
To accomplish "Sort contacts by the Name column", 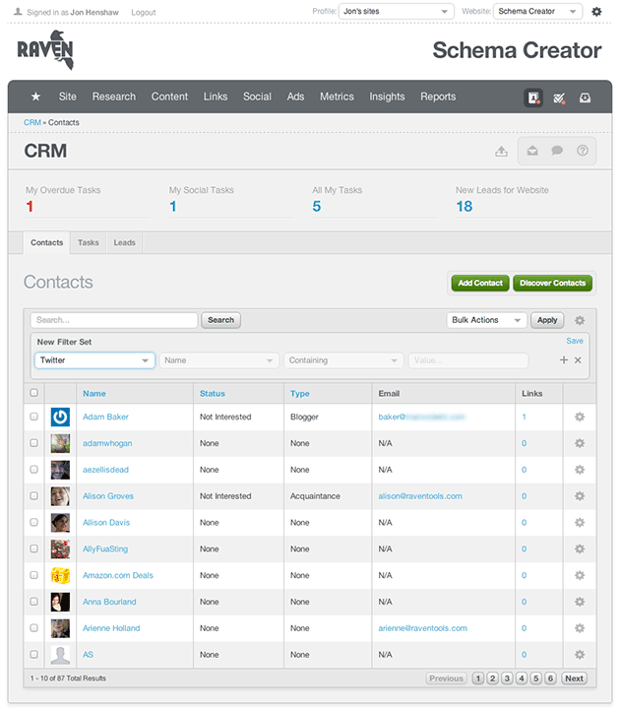I will (x=94, y=393).
